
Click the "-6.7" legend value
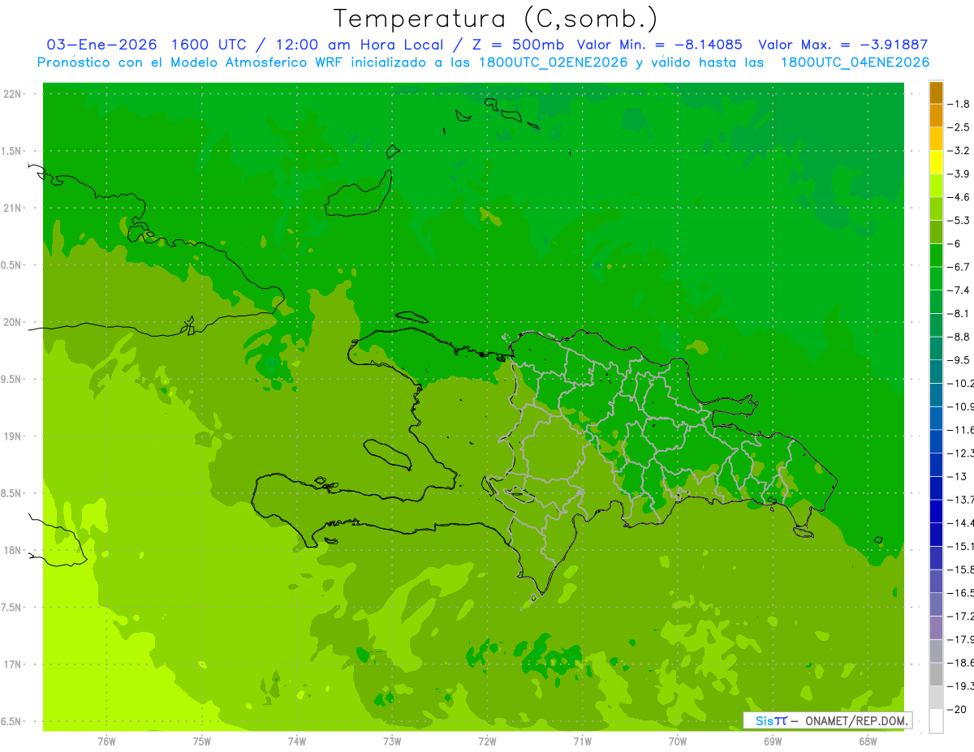(x=959, y=267)
